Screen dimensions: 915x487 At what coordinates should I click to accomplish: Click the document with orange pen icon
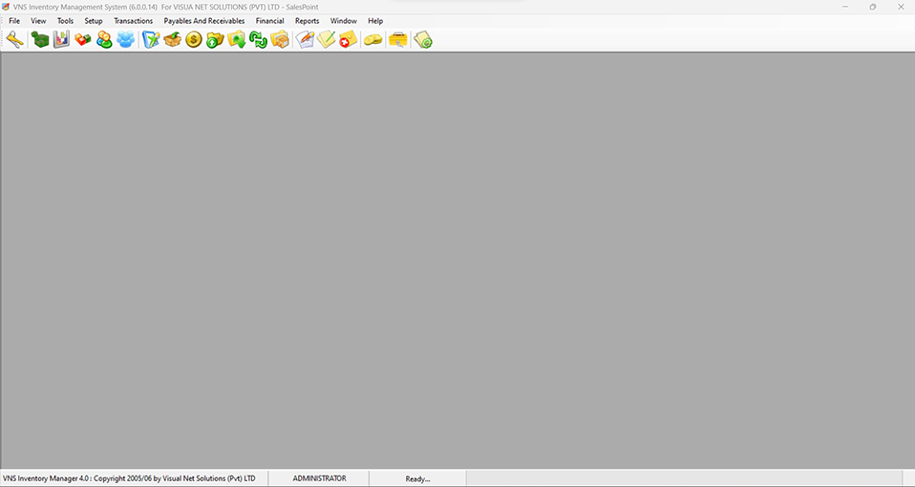pyautogui.click(x=305, y=40)
